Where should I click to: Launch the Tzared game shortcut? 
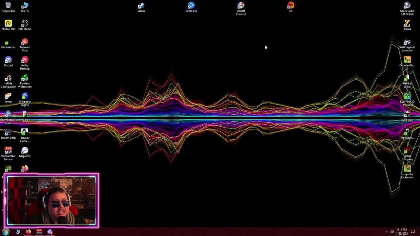pos(407,25)
